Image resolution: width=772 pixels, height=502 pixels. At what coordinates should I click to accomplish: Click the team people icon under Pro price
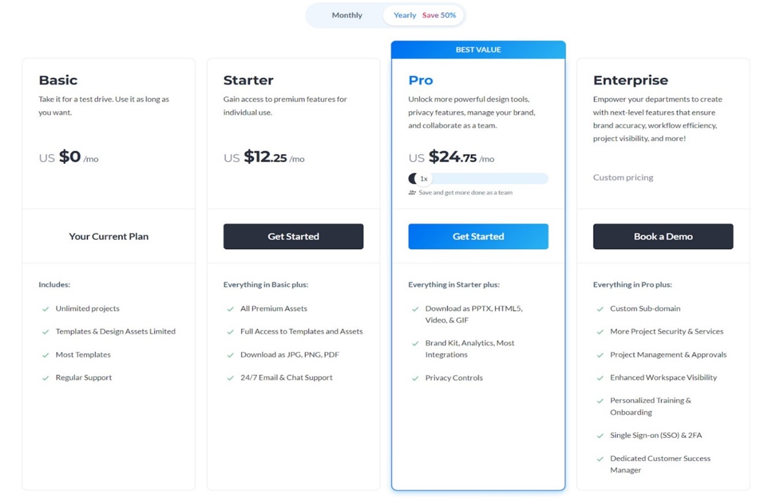click(412, 193)
